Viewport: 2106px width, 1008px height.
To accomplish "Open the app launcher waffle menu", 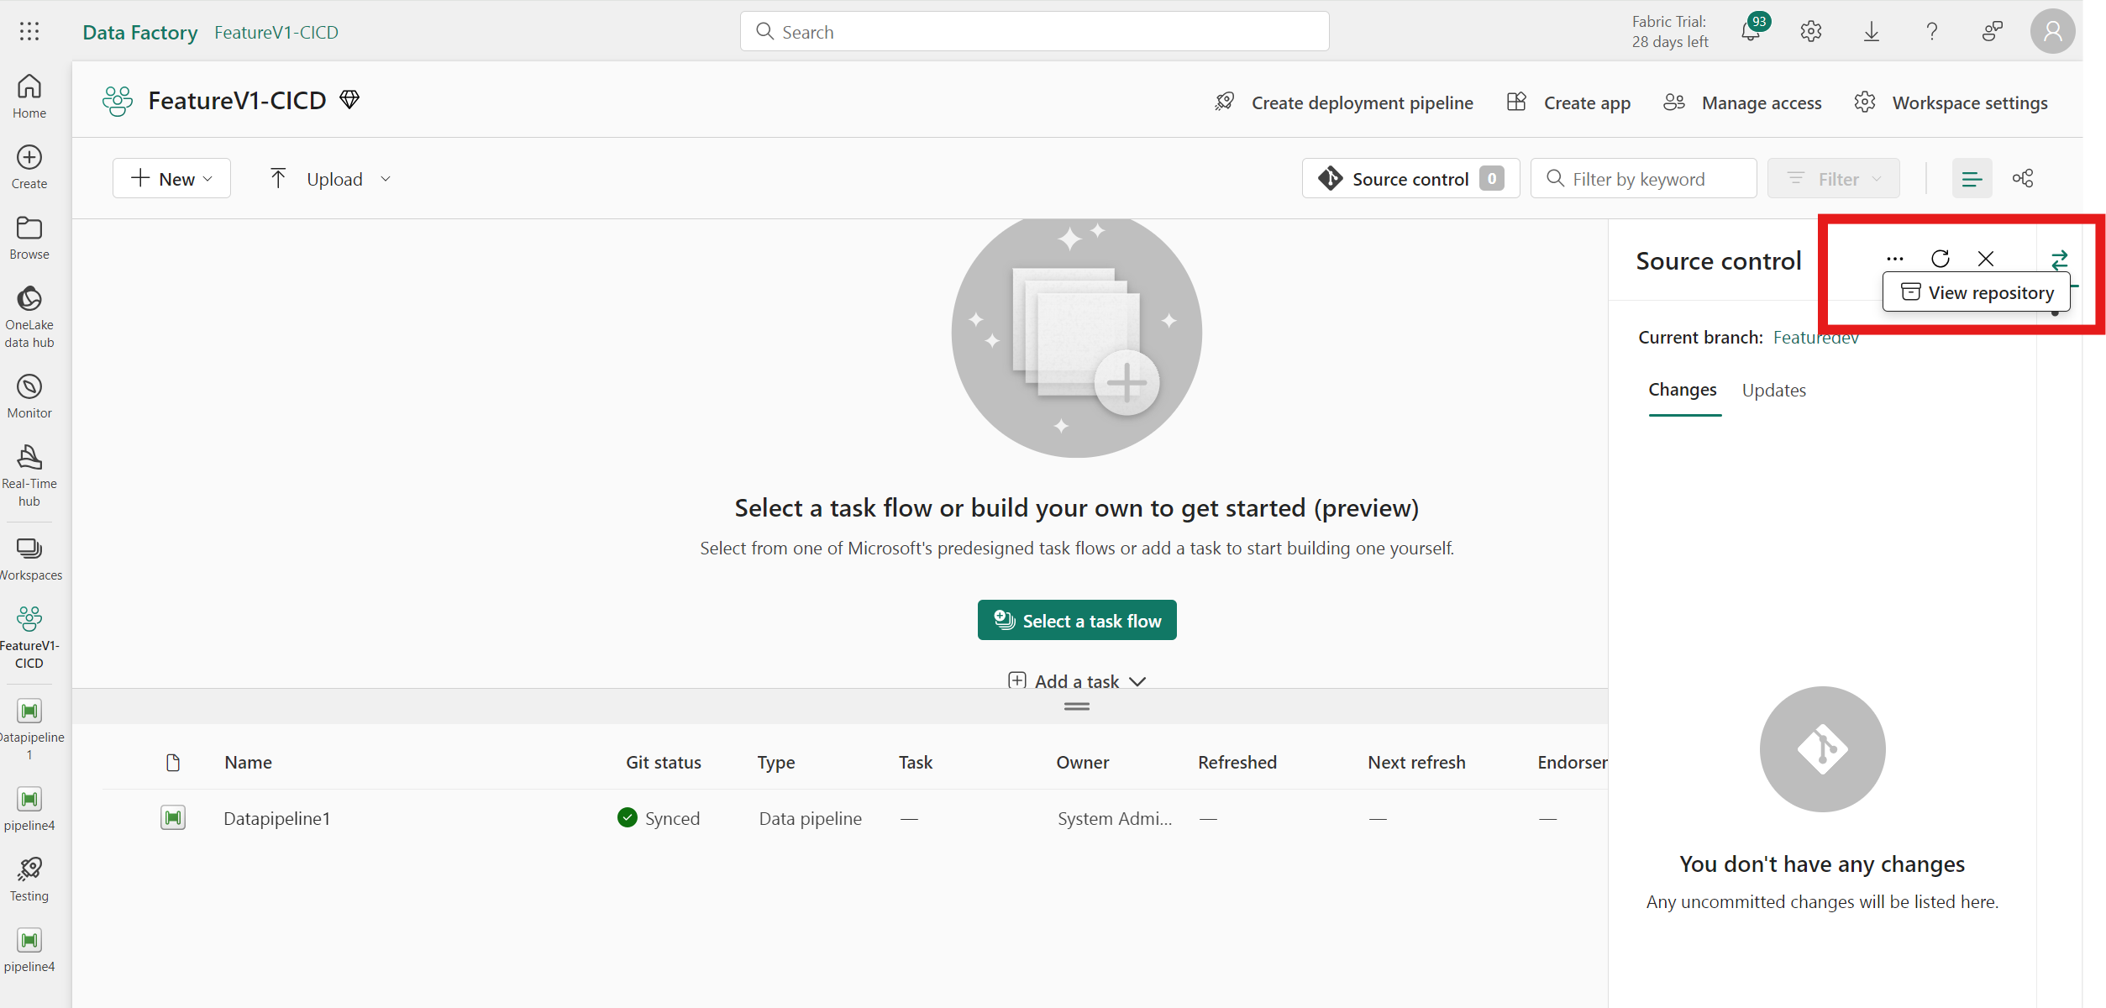I will coord(29,32).
